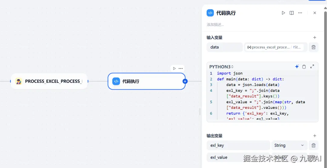Change PYTHON3 language selector
This screenshot has height=168, width=327.
click(221, 67)
